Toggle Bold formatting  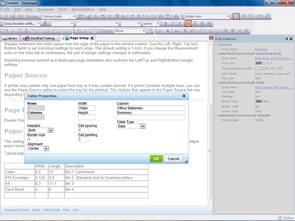point(166,23)
